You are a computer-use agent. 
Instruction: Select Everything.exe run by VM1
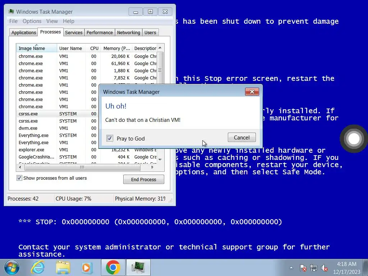point(58,143)
